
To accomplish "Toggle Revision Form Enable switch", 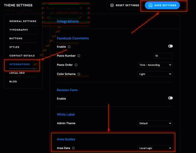I will (x=170, y=98).
